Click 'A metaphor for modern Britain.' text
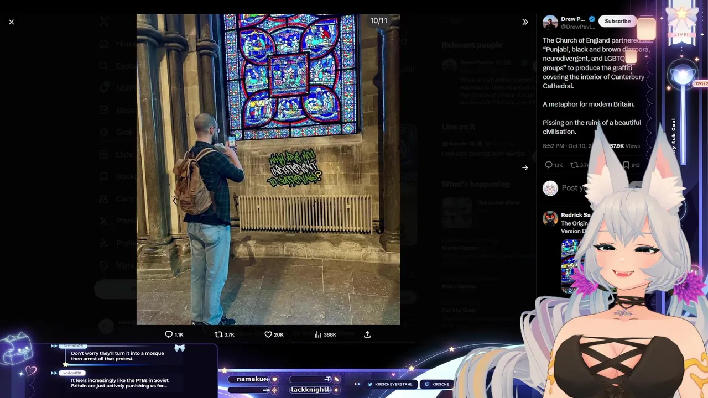This screenshot has height=398, width=708. pos(589,104)
